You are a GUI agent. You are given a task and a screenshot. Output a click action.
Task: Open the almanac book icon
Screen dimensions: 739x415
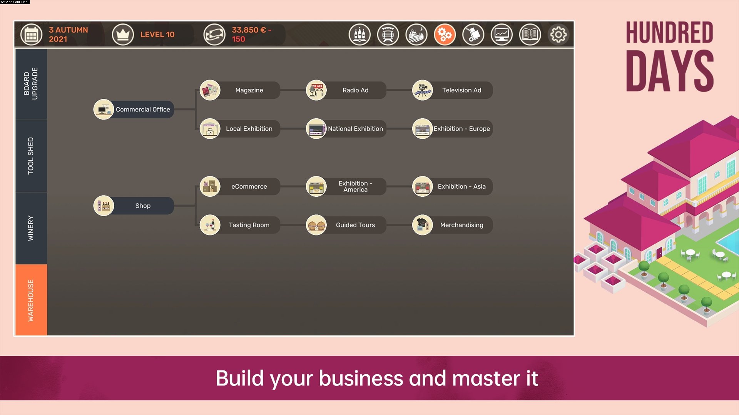[530, 34]
